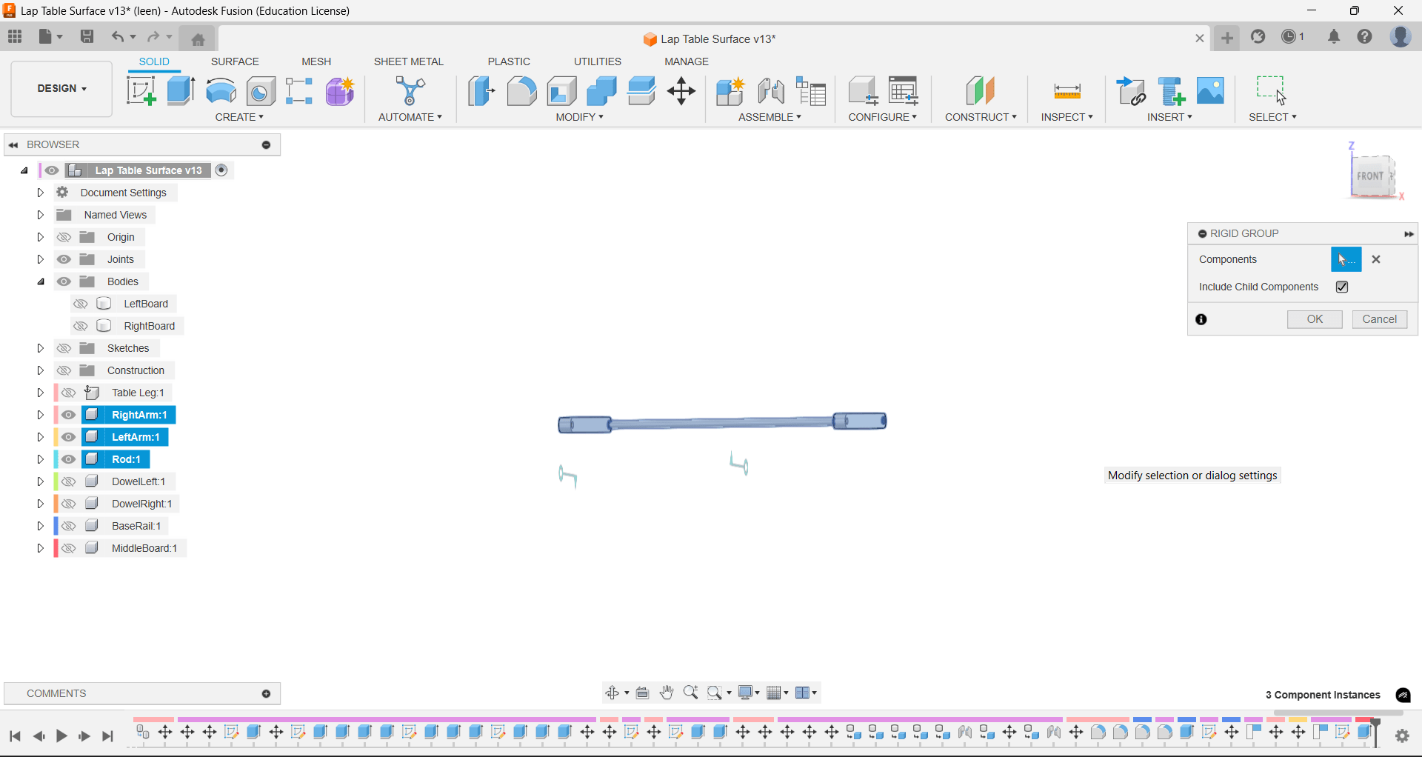Expand the Named Views folder

[x=41, y=215]
